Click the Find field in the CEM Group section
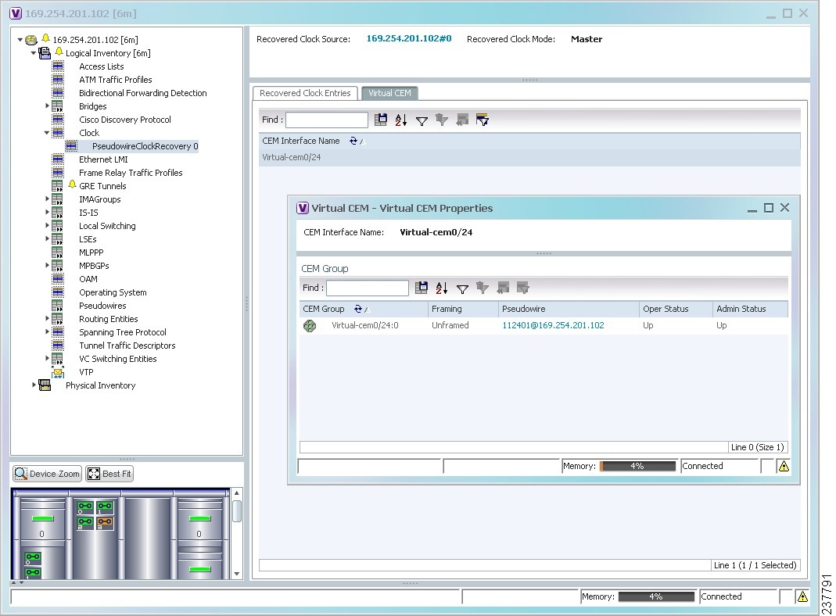836x616 pixels. 368,288
